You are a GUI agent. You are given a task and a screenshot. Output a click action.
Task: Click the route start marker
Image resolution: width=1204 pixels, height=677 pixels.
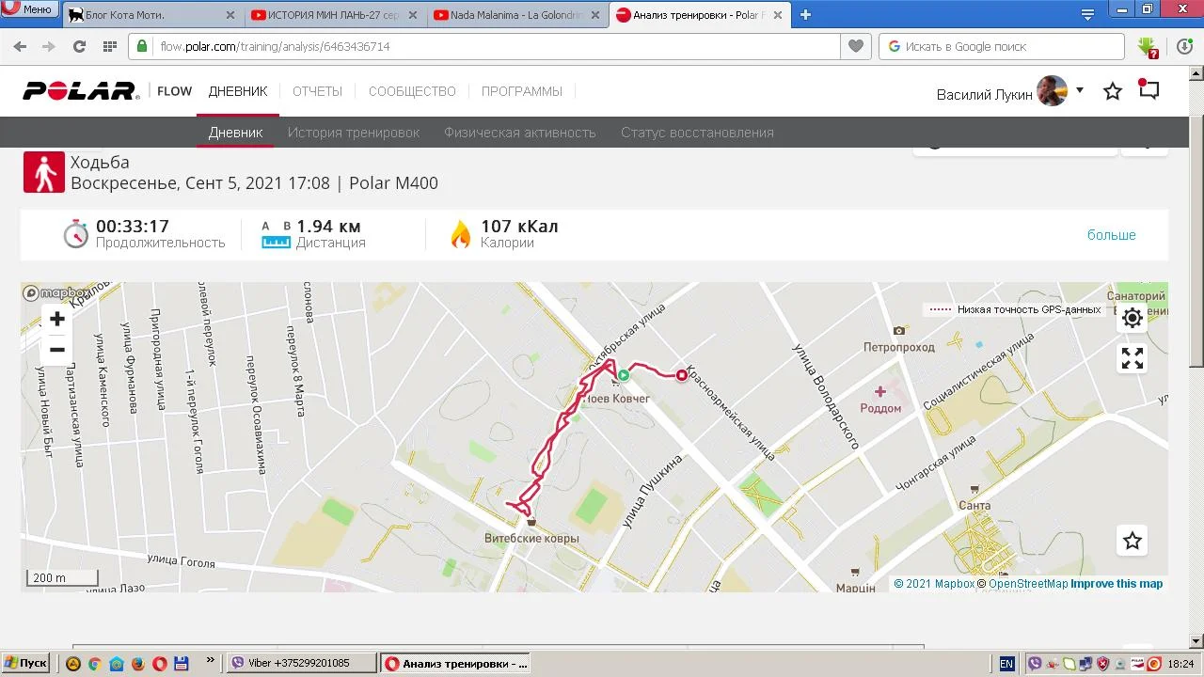tap(622, 375)
